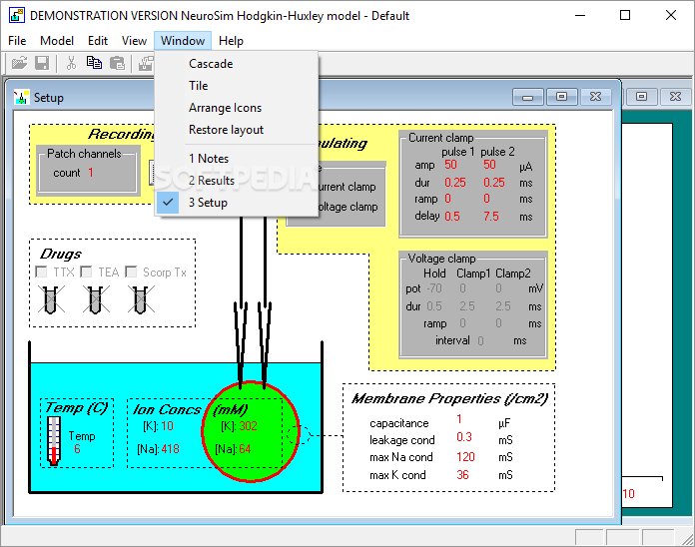Click the Scorp Tx test tube icon
Image resolution: width=695 pixels, height=547 pixels.
click(x=141, y=299)
